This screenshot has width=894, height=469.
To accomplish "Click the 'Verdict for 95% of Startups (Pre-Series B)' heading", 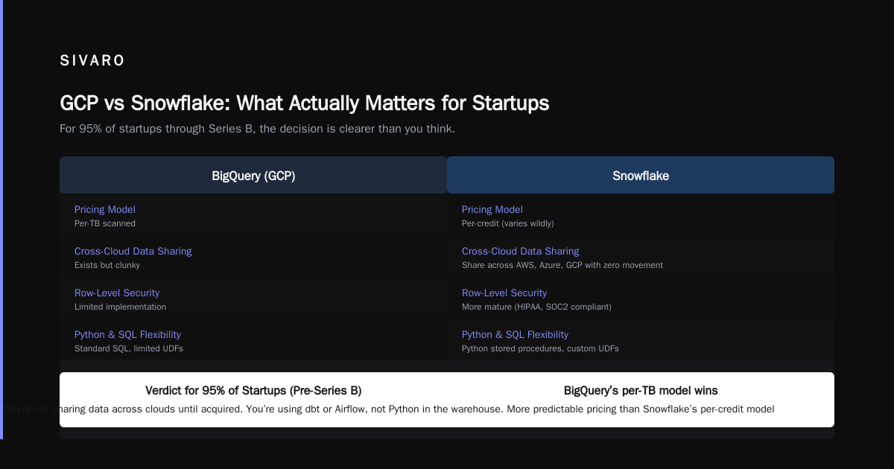I will pos(253,390).
